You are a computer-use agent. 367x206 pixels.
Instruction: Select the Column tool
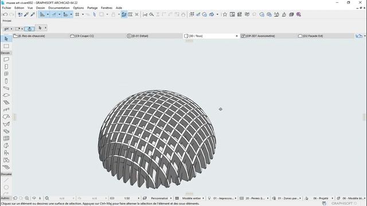pyautogui.click(x=6, y=81)
